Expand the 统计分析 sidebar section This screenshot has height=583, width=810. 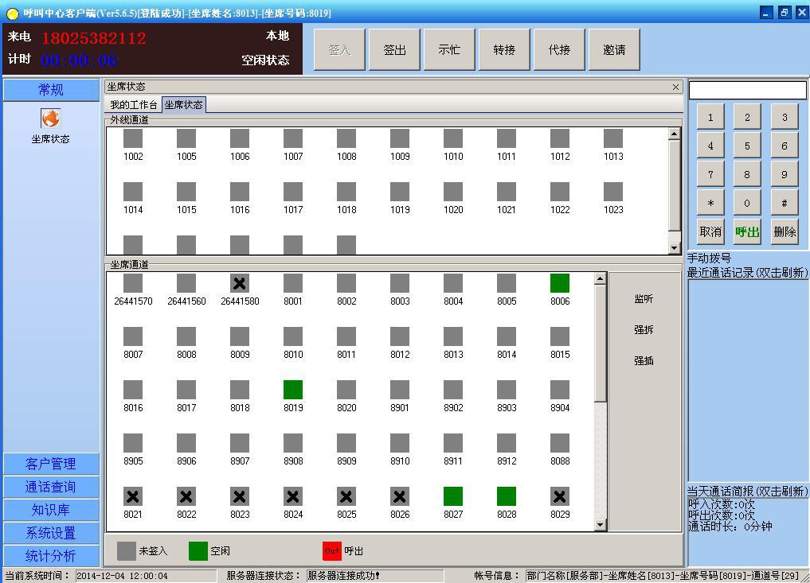(x=51, y=556)
